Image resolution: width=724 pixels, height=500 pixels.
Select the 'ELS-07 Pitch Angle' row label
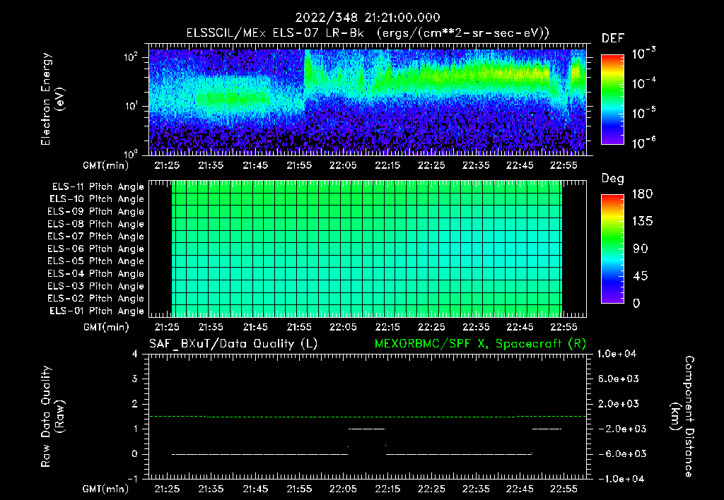[96, 237]
